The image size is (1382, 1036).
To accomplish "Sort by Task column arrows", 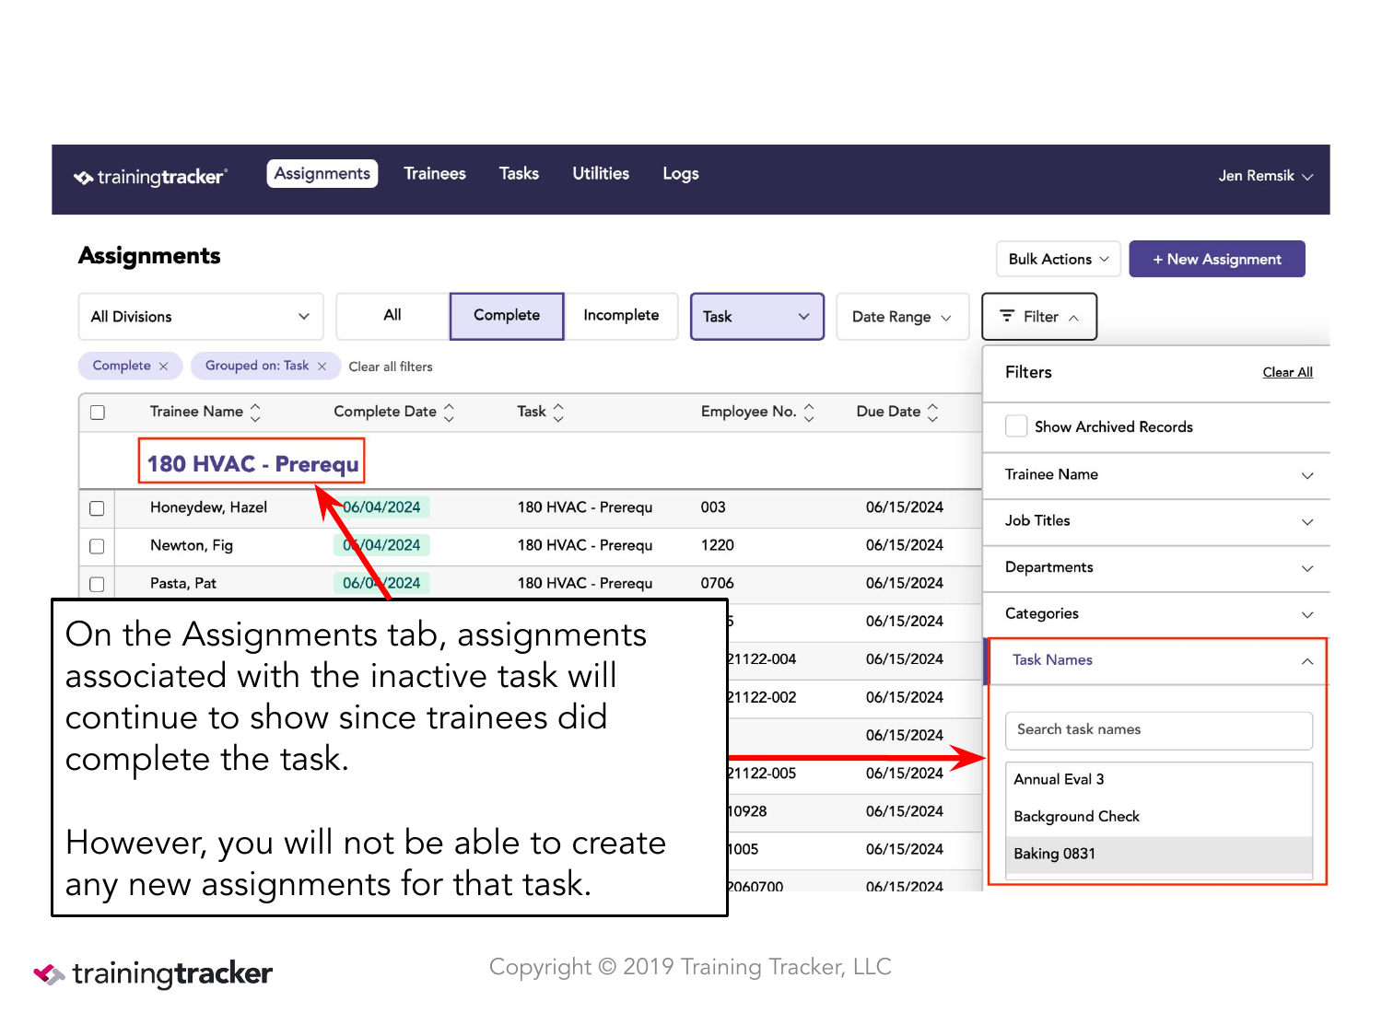I will [x=558, y=413].
